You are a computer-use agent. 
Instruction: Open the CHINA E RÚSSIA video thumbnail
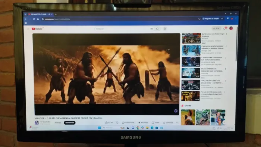[191, 85]
